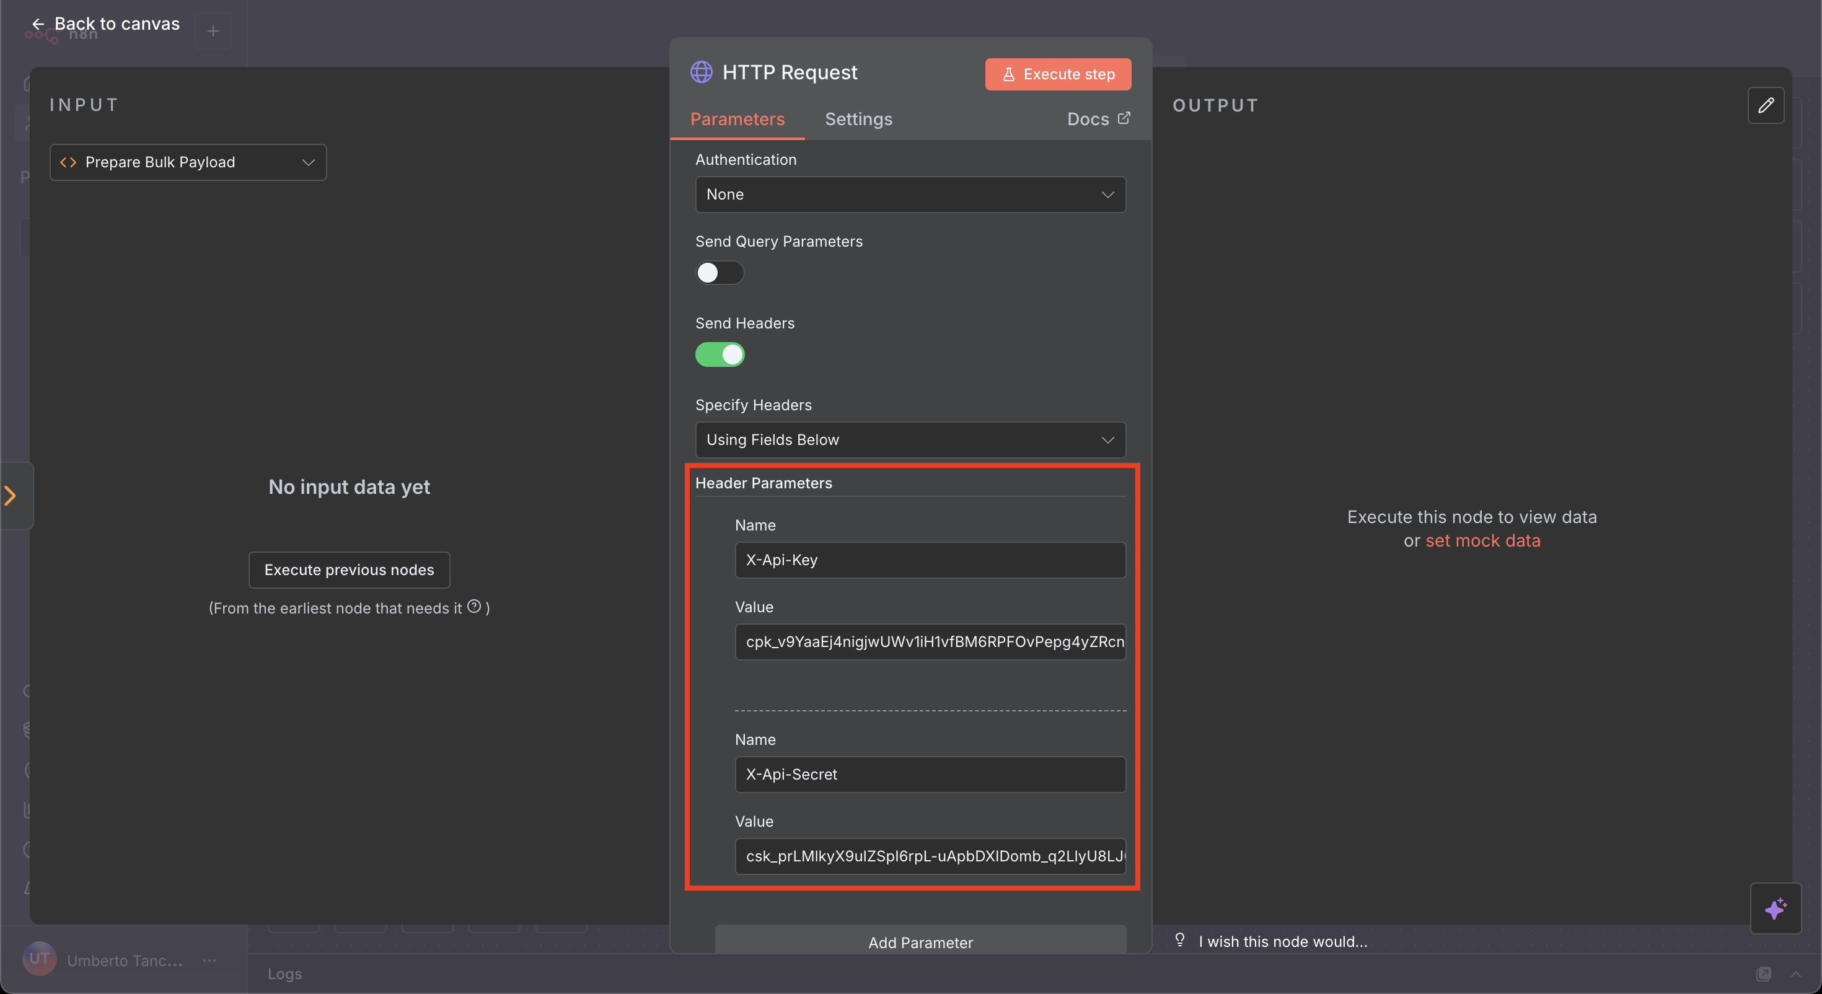Click the orange side panel chevron arrow
The width and height of the screenshot is (1822, 994).
(x=11, y=495)
